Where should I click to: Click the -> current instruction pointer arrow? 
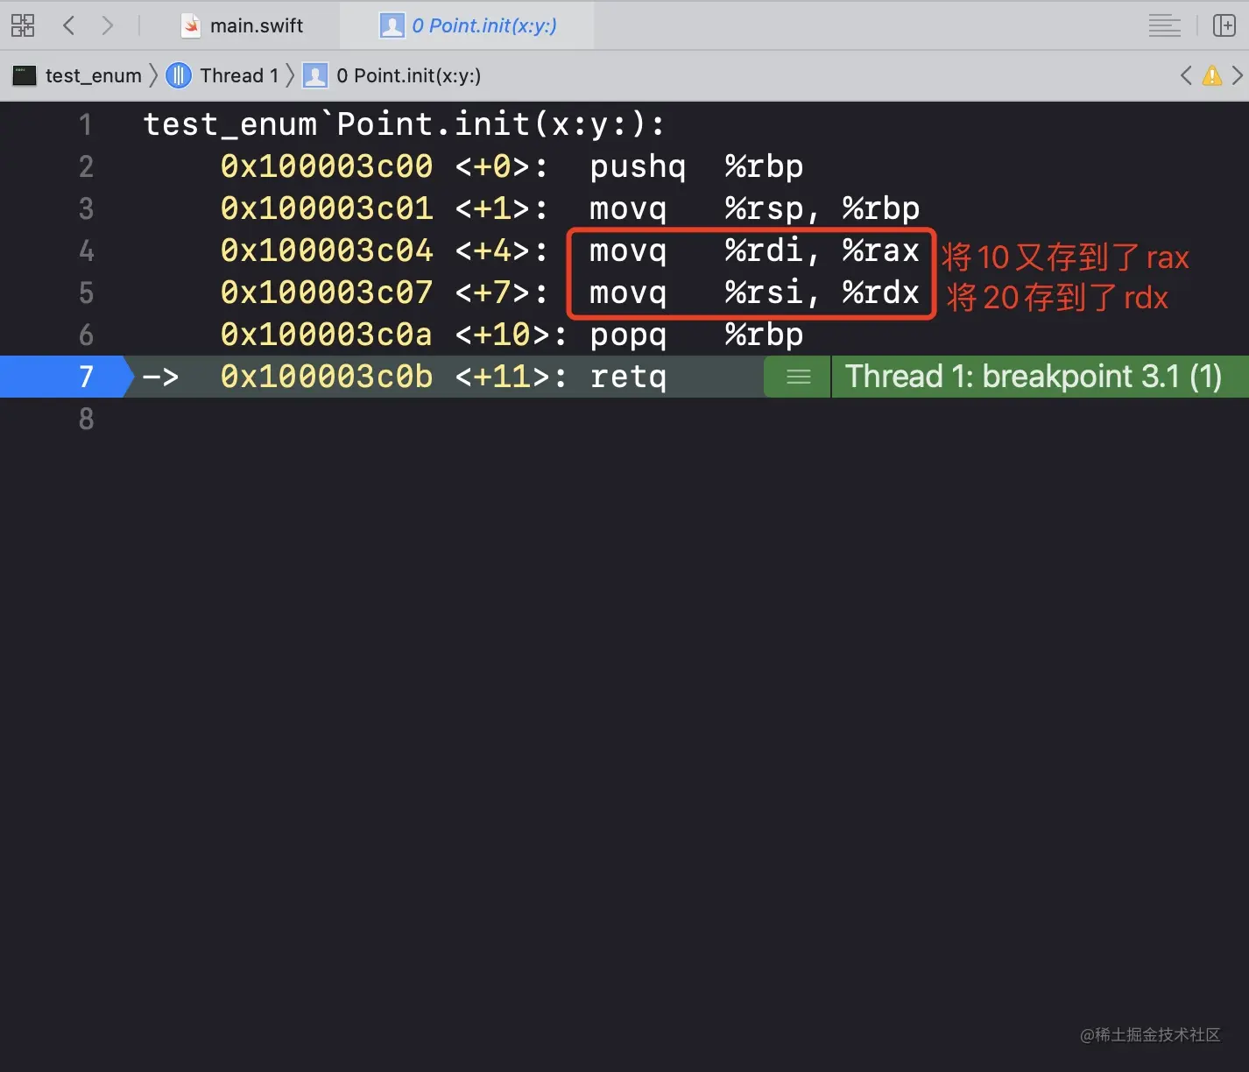160,377
